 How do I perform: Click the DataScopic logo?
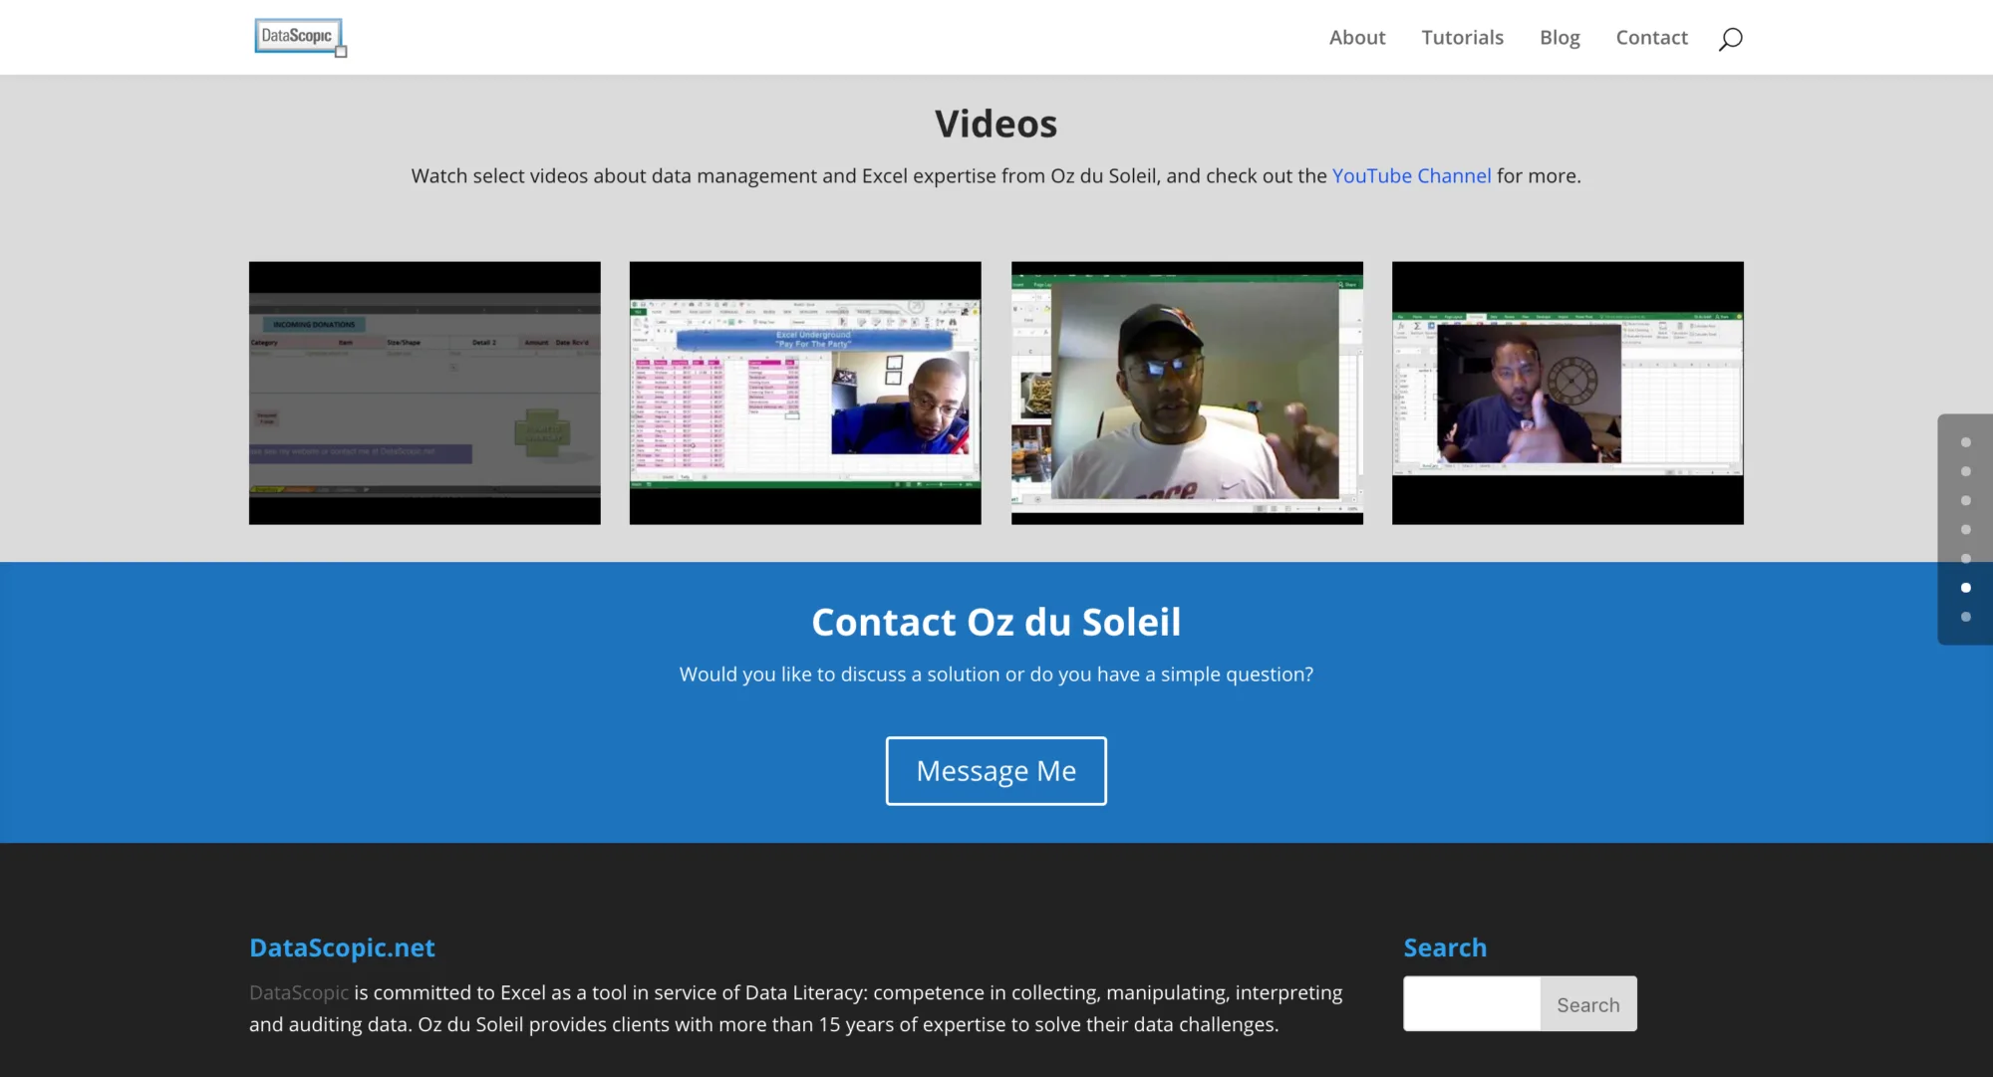click(299, 37)
